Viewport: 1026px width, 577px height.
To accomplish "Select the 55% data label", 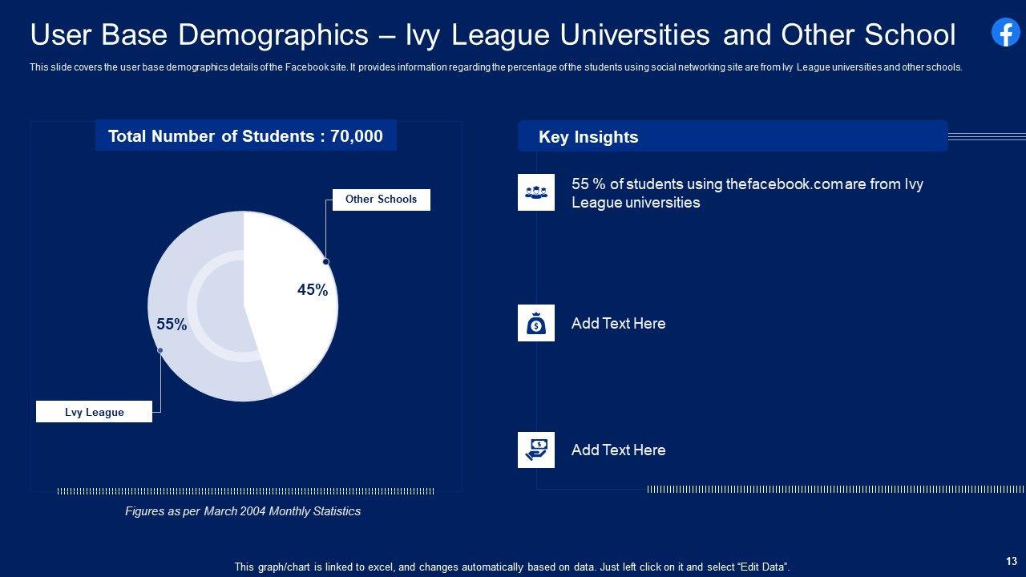I will (172, 325).
